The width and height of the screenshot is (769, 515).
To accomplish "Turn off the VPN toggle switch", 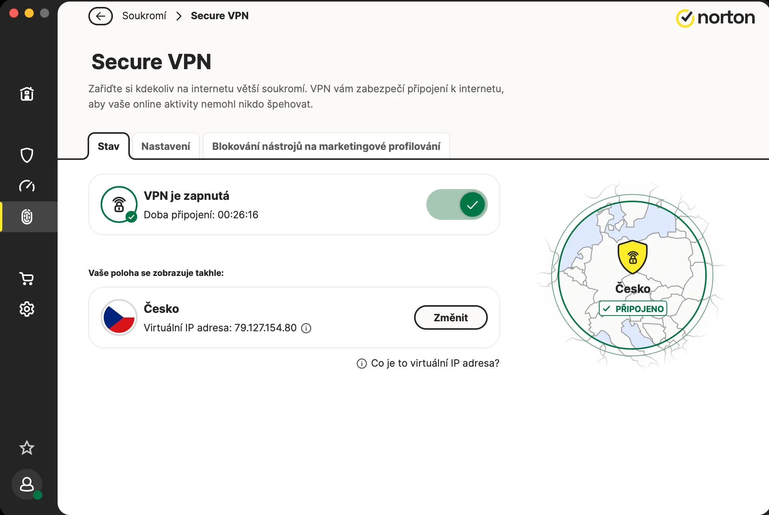I will 457,204.
